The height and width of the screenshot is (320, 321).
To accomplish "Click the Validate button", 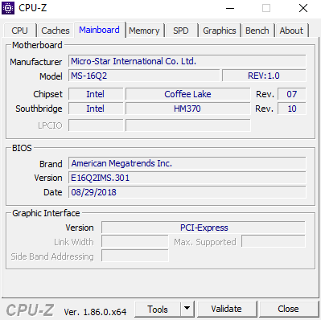I will (226, 309).
